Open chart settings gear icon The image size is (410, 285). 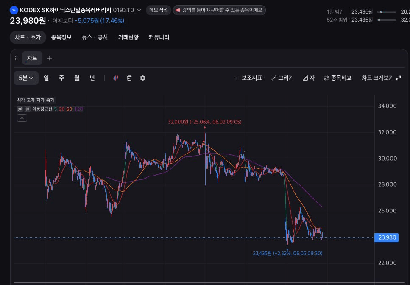(x=143, y=78)
